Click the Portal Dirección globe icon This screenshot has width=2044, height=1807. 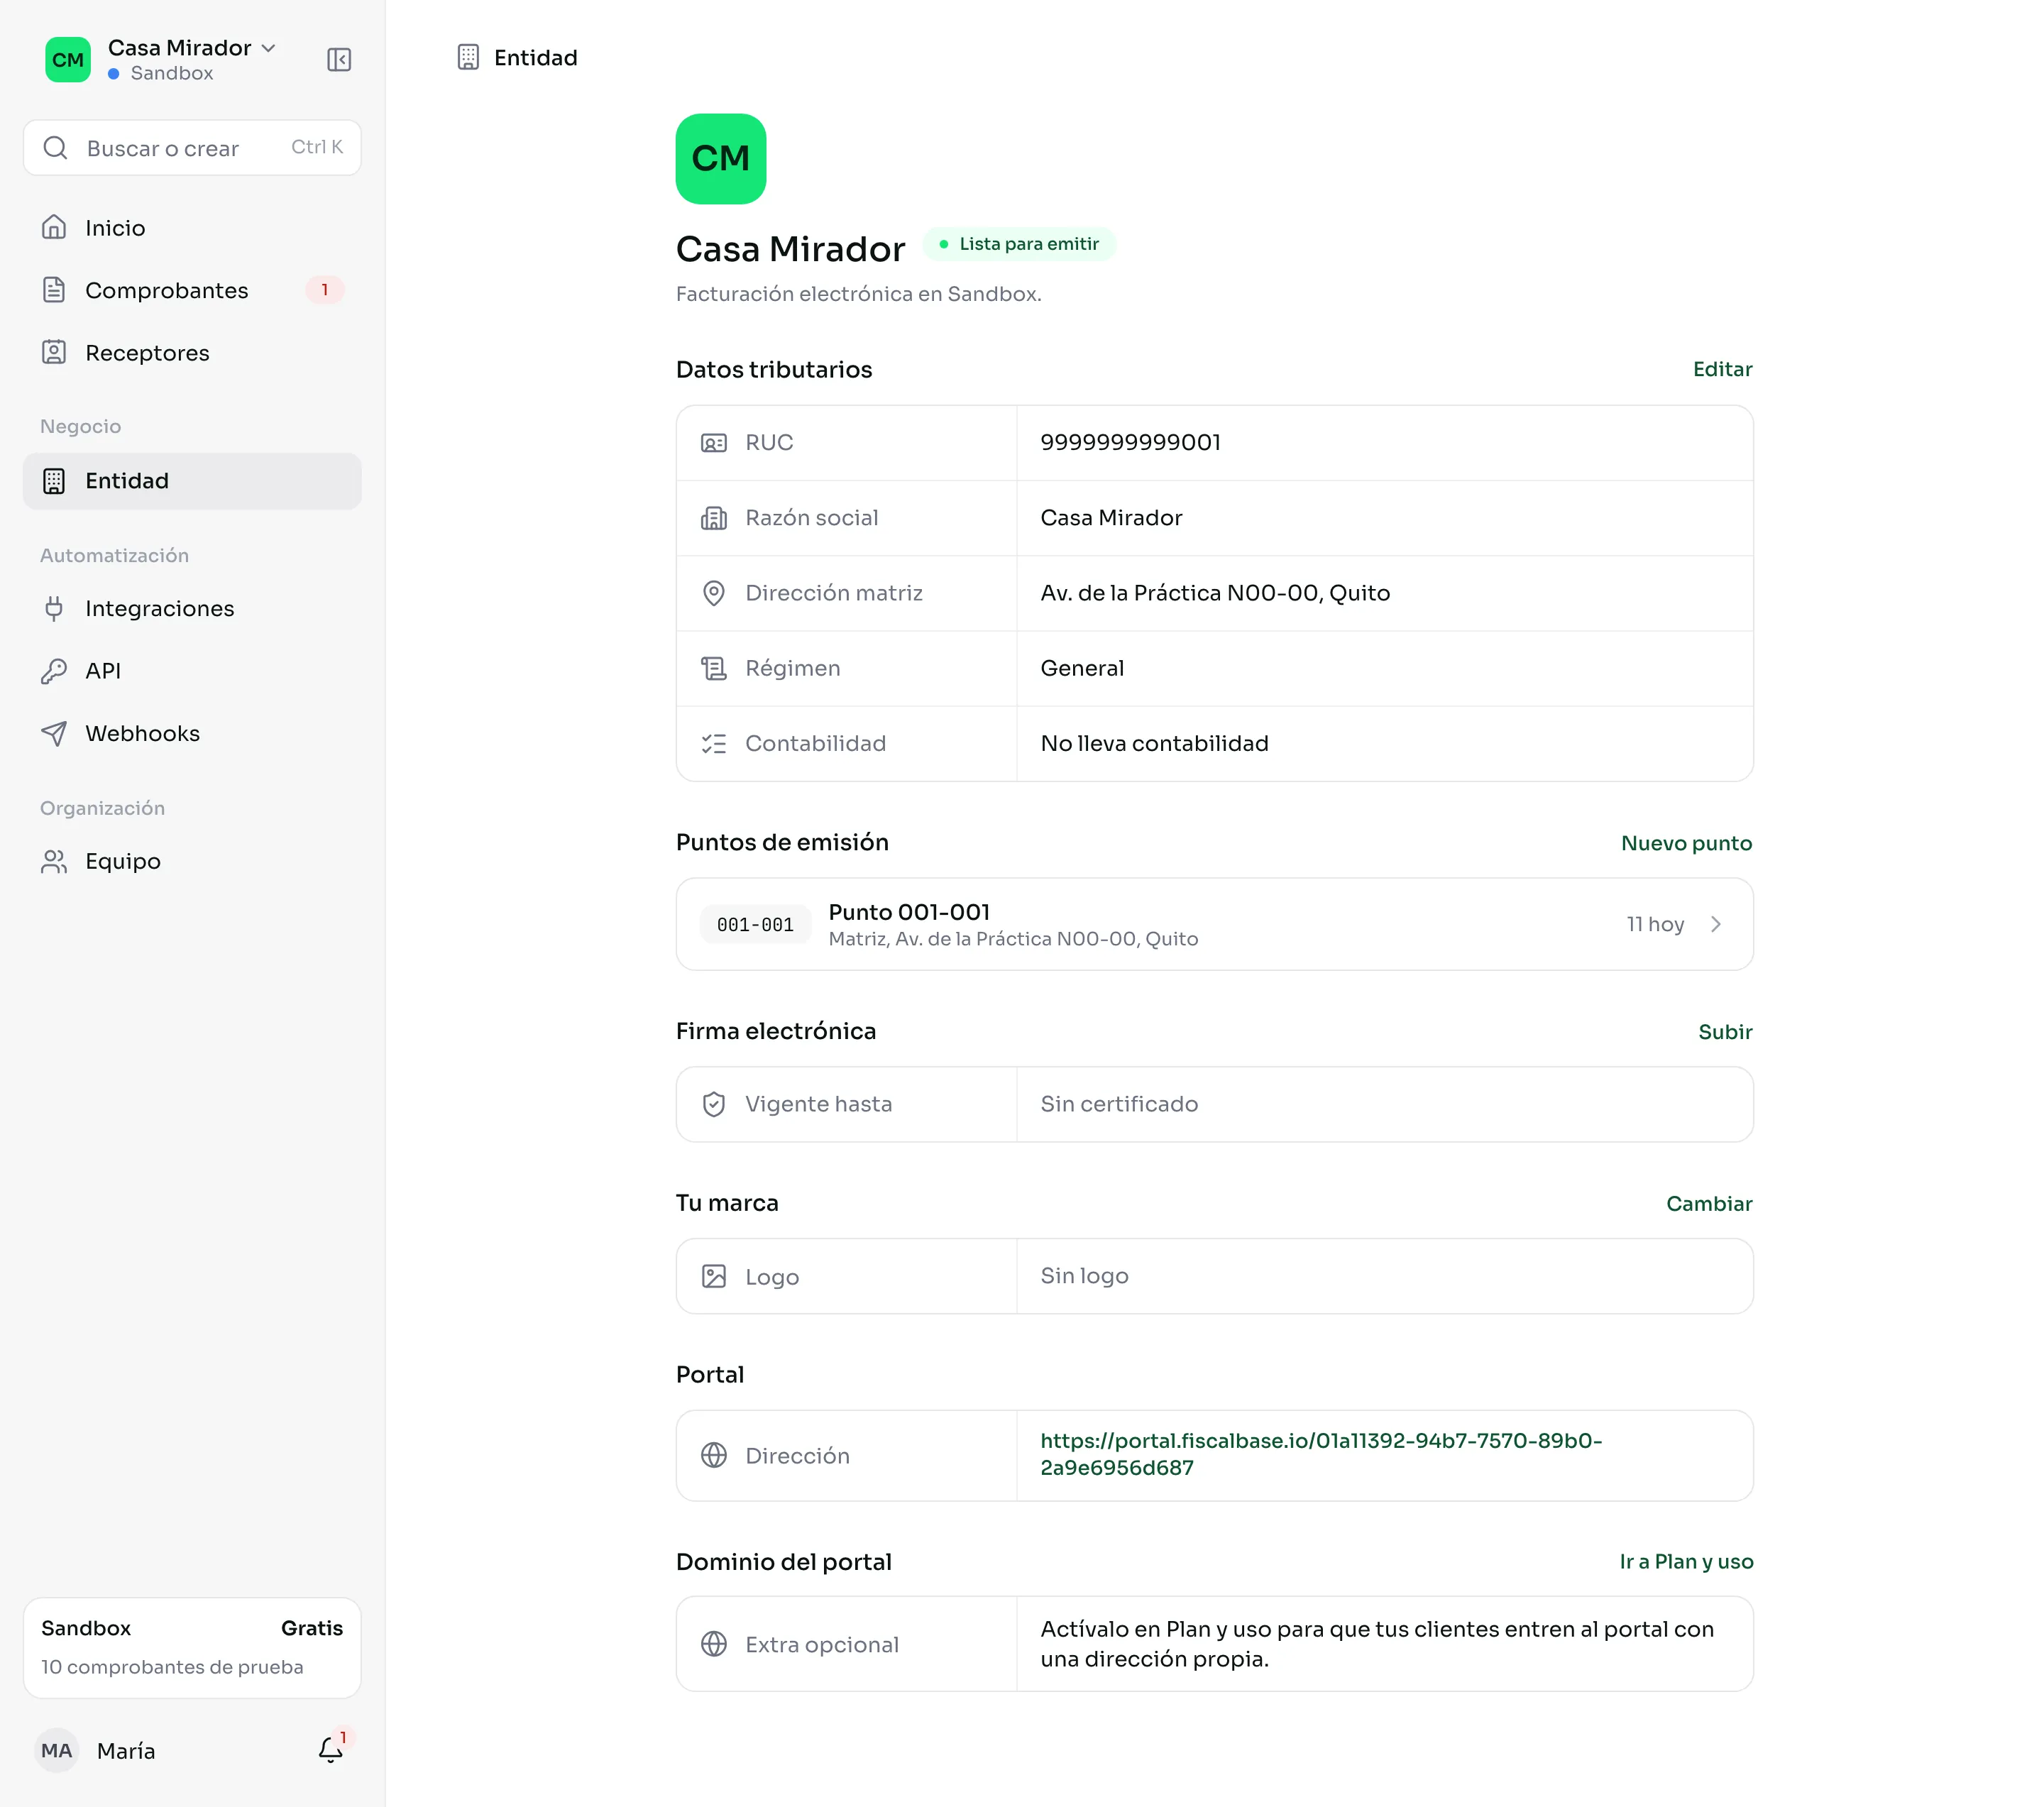tap(714, 1455)
